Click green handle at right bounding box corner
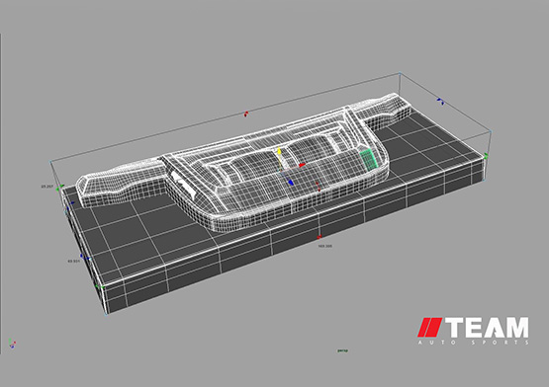 point(486,156)
